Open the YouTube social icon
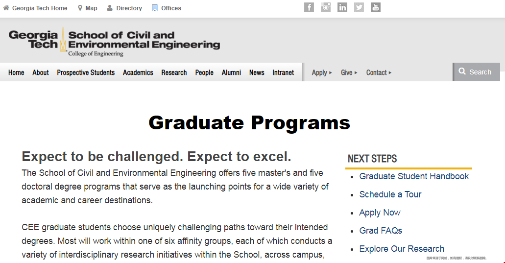505x263 pixels. (376, 7)
